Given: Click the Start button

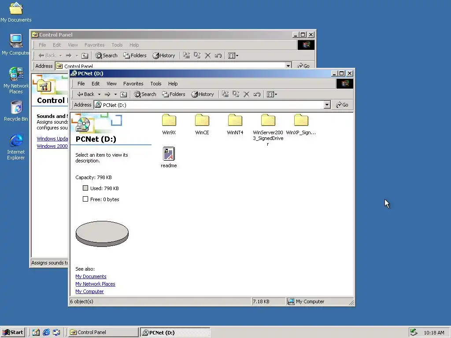Looking at the screenshot, I should pos(13,332).
